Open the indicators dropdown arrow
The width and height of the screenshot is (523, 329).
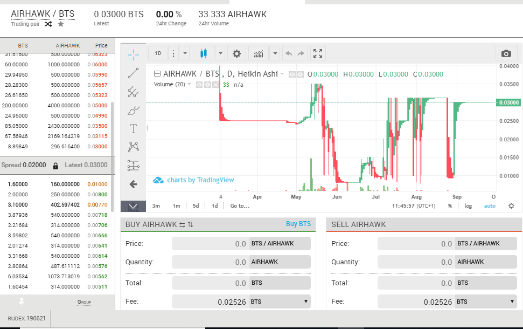click(x=275, y=53)
